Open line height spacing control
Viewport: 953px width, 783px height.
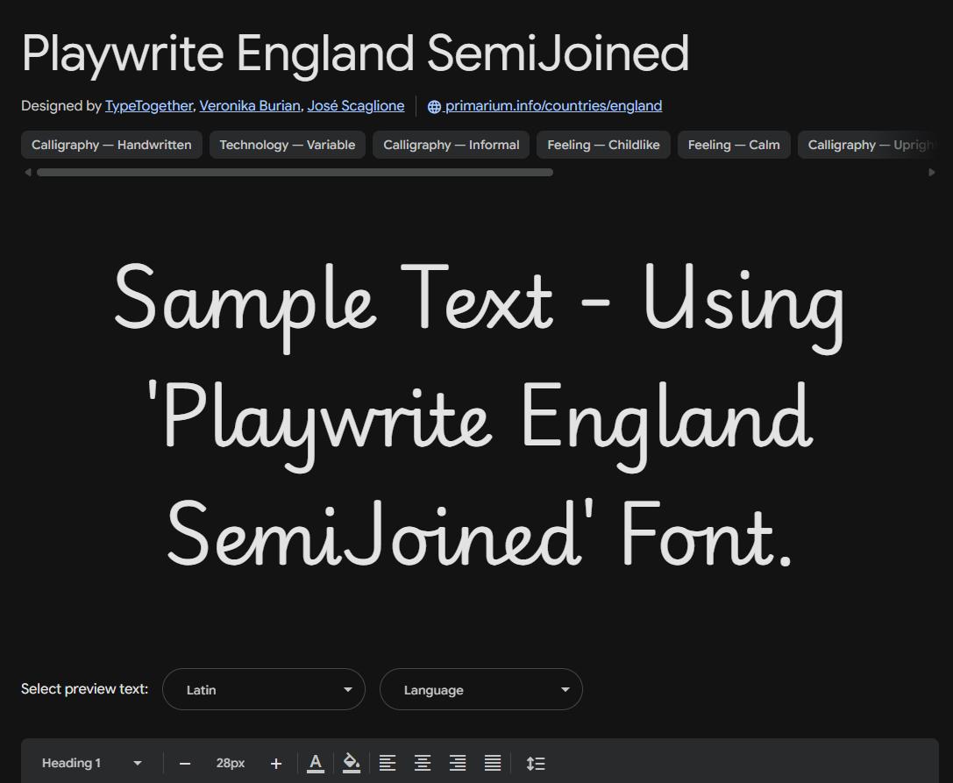pos(535,763)
